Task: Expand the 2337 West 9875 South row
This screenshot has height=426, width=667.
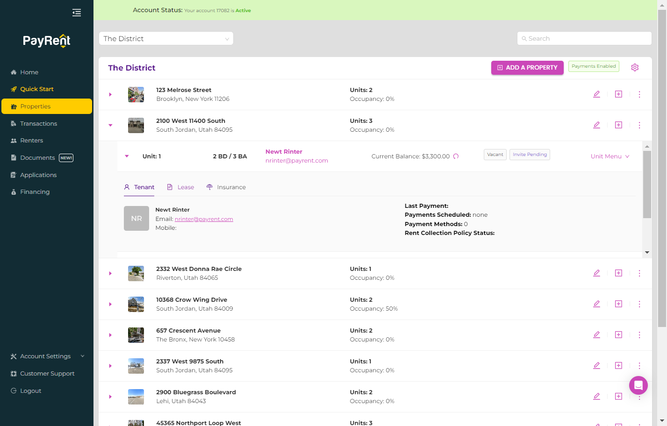Action: tap(110, 366)
